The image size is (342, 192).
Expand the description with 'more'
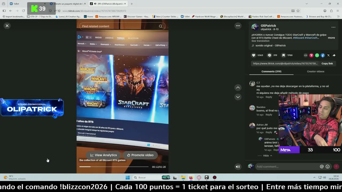click(x=331, y=38)
